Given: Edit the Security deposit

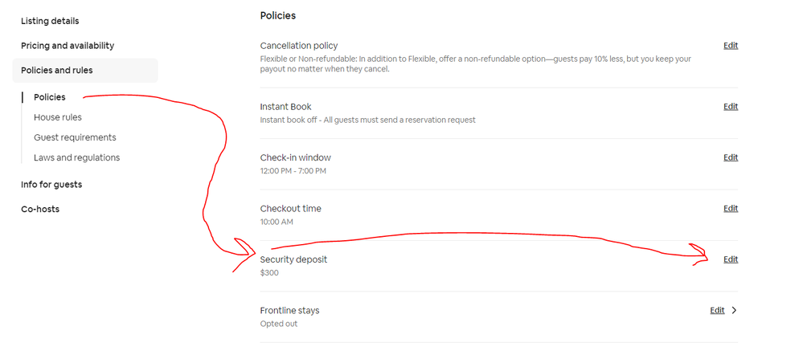Looking at the screenshot, I should coord(730,259).
